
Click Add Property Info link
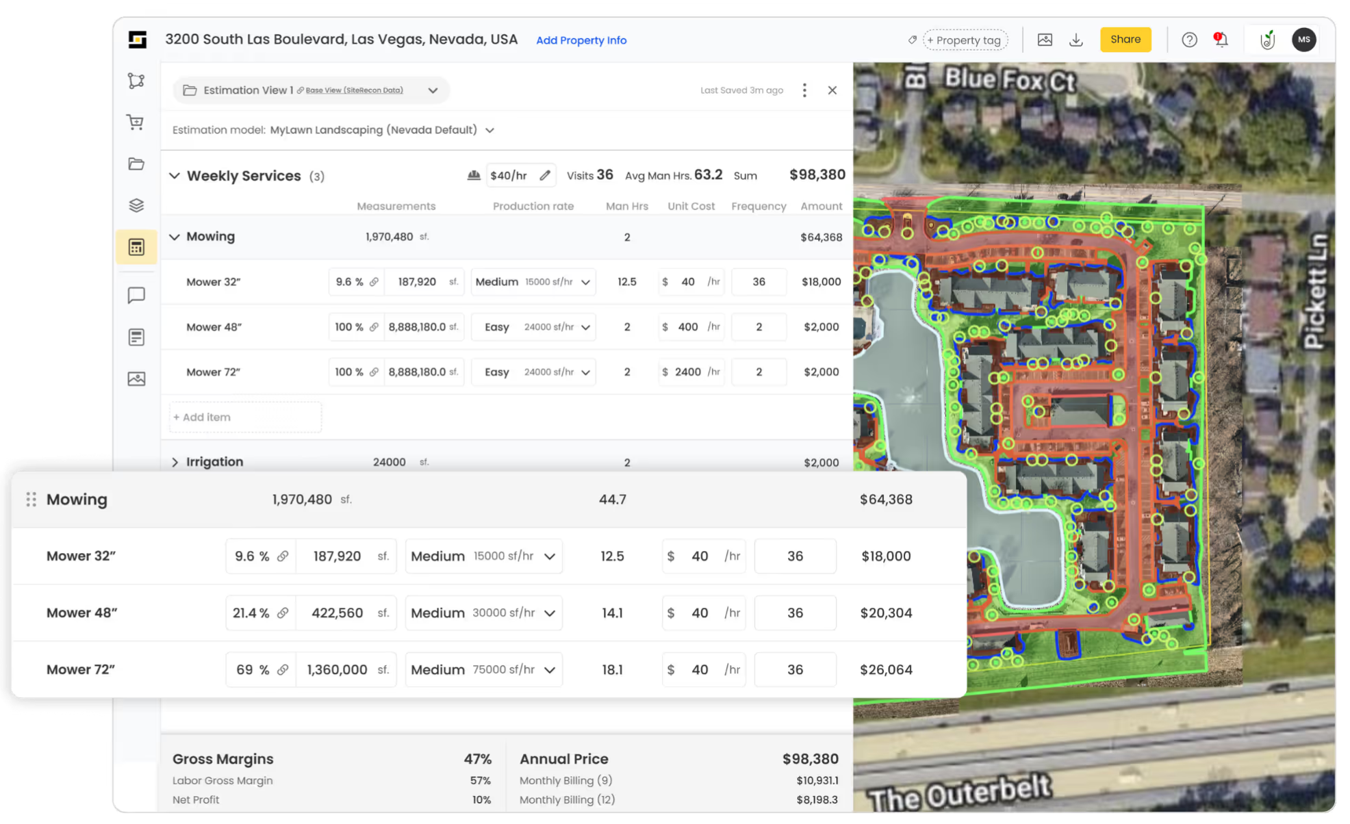pyautogui.click(x=581, y=40)
